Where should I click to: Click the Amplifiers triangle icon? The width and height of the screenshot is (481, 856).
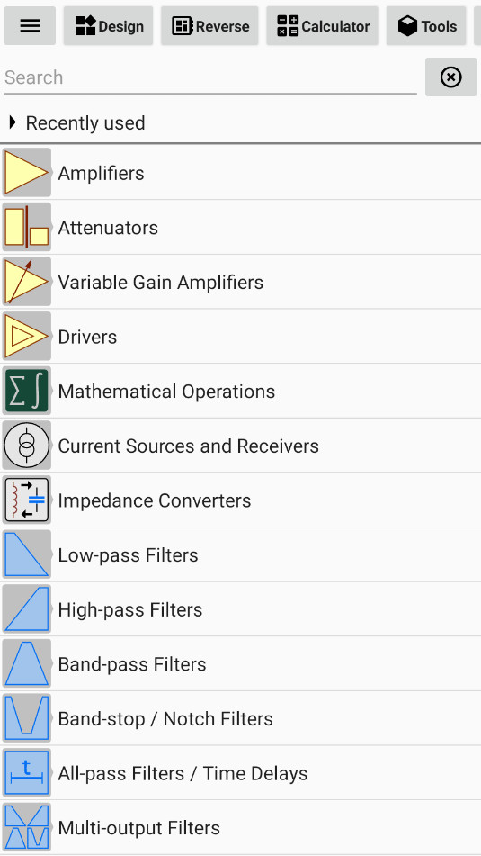tap(27, 173)
